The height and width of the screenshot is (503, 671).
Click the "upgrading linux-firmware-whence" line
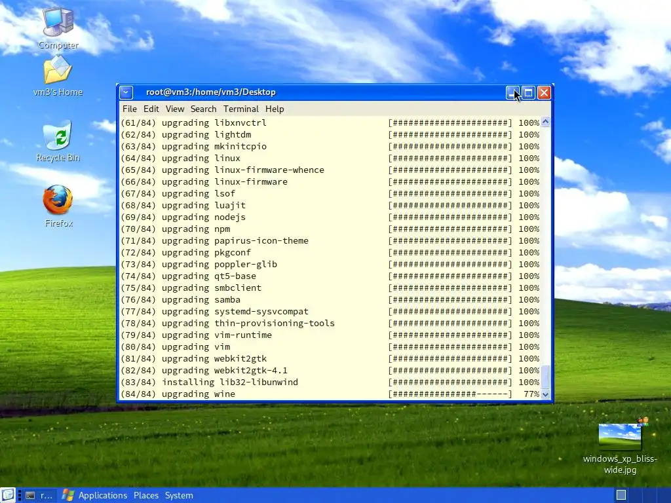pyautogui.click(x=330, y=170)
